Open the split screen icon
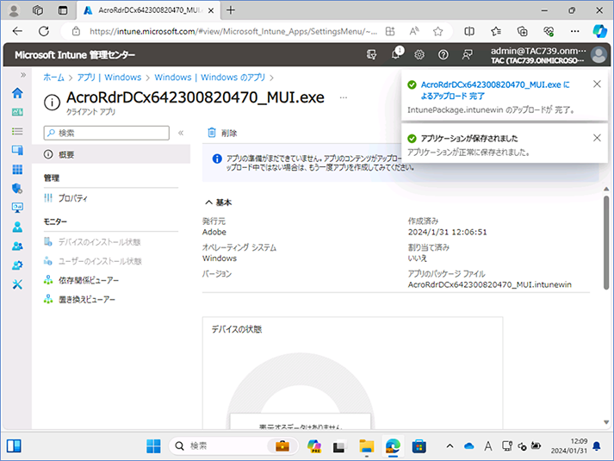The height and width of the screenshot is (461, 614). pos(469,31)
